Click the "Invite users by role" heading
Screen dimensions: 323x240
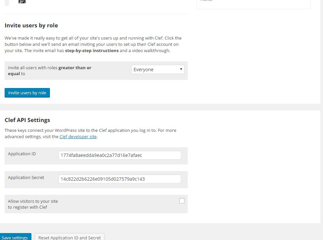tap(31, 25)
